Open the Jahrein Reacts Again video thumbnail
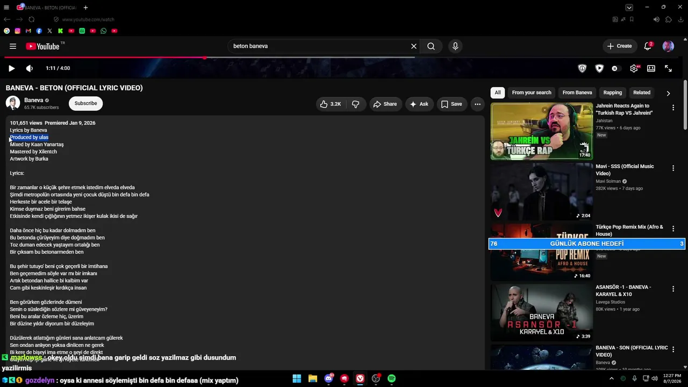Viewport: 688px width, 387px height. (x=542, y=131)
